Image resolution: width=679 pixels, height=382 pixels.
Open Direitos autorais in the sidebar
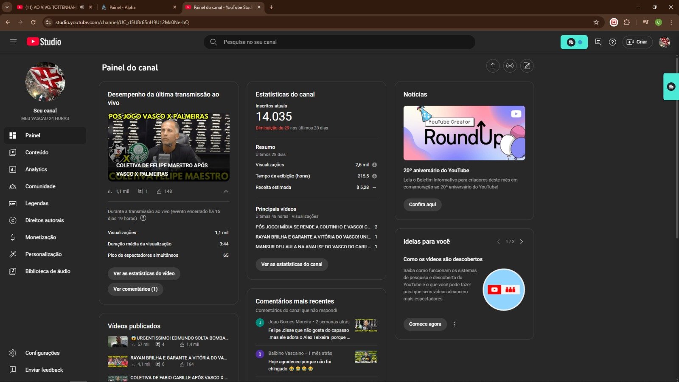tap(45, 220)
